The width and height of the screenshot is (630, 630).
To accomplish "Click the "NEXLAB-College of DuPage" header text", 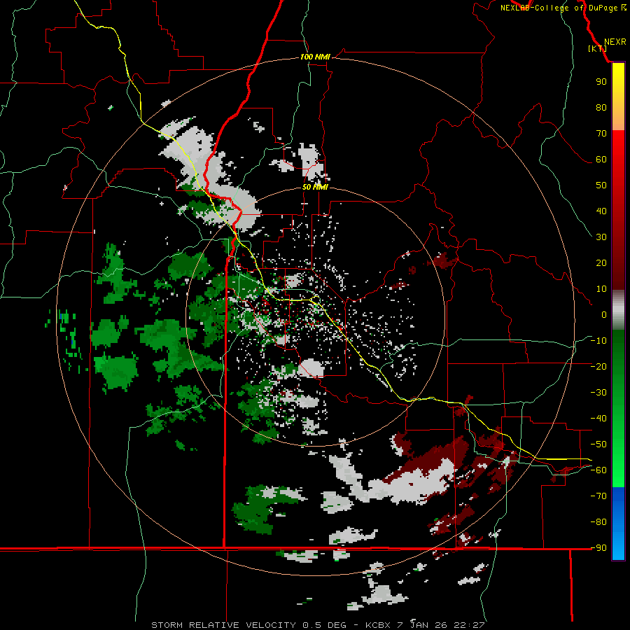I will click(559, 8).
